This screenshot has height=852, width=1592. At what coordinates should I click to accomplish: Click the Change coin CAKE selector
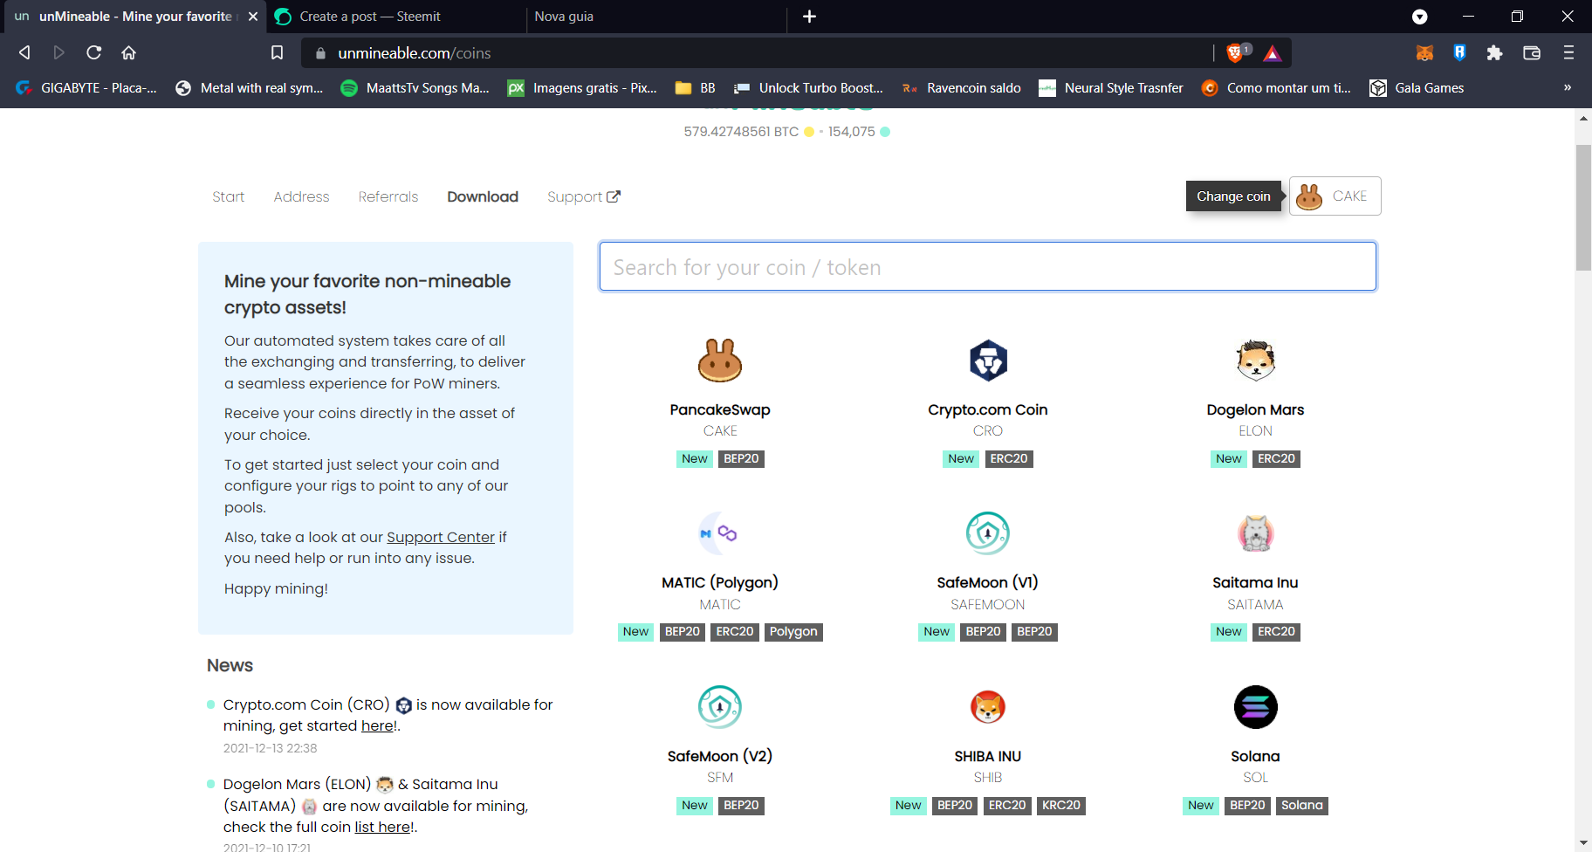tap(1335, 196)
